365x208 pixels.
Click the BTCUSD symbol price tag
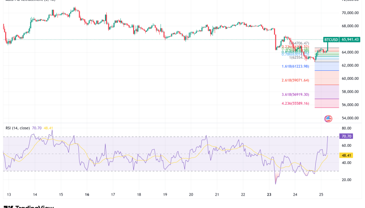point(331,39)
